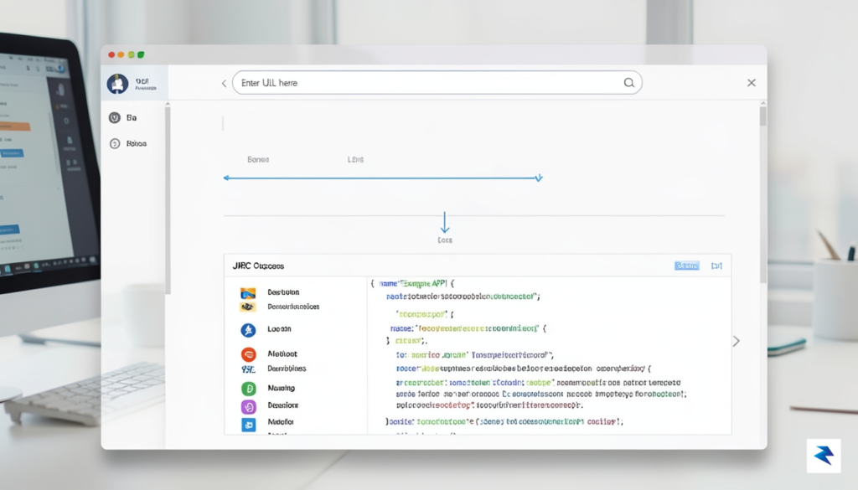Select the 'LGre' tab label
This screenshot has width=858, height=490.
pyautogui.click(x=355, y=159)
